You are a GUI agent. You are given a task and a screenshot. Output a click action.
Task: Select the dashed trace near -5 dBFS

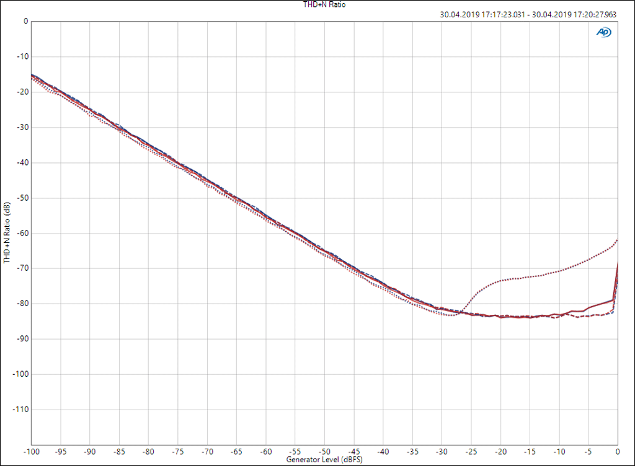pyautogui.click(x=588, y=316)
